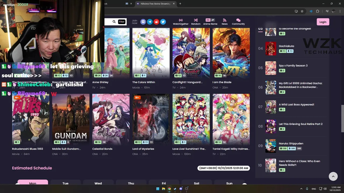Open the Telegram join icon
This screenshot has width=344, height=193.
click(150, 22)
